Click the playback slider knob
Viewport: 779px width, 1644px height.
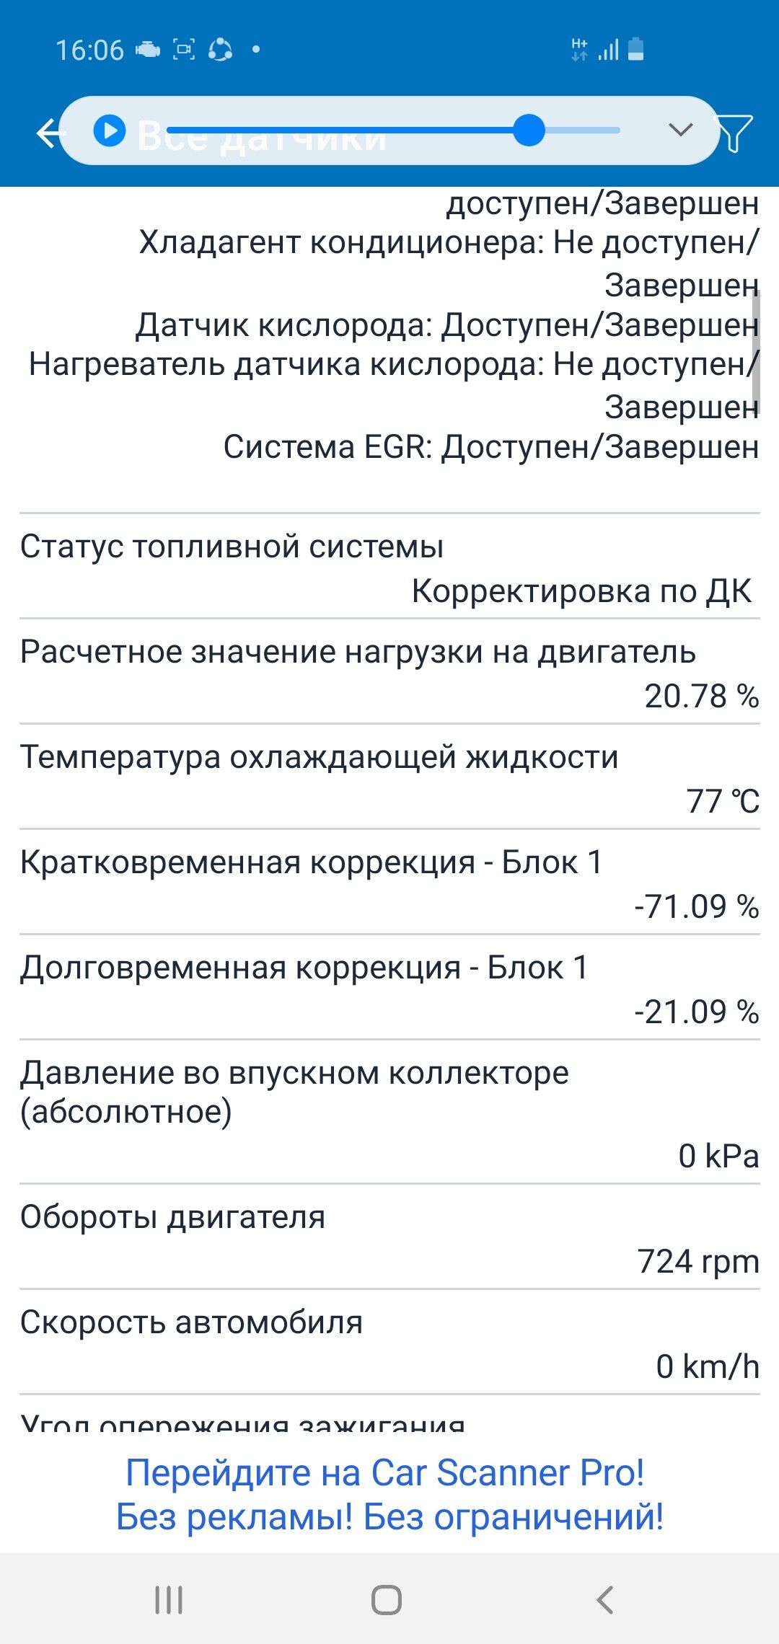coord(529,131)
